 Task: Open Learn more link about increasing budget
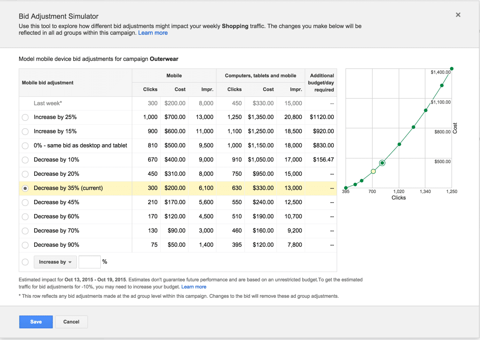click(x=194, y=287)
